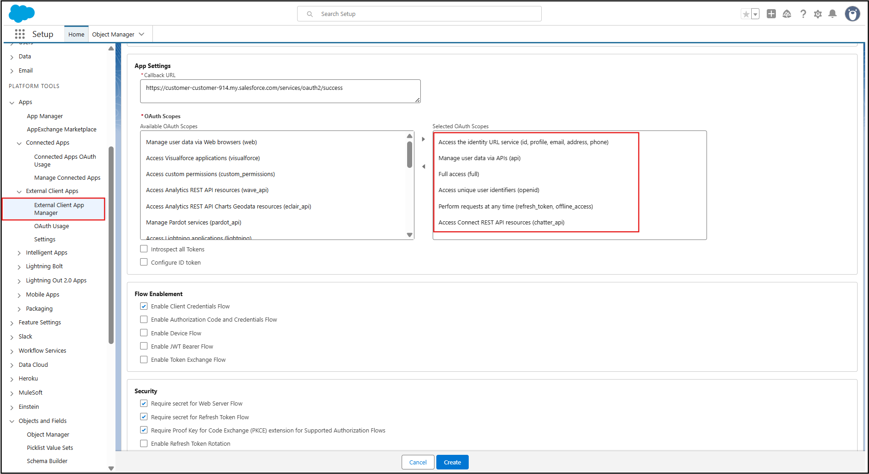Open App Manager in sidebar
869x474 pixels.
(x=45, y=116)
